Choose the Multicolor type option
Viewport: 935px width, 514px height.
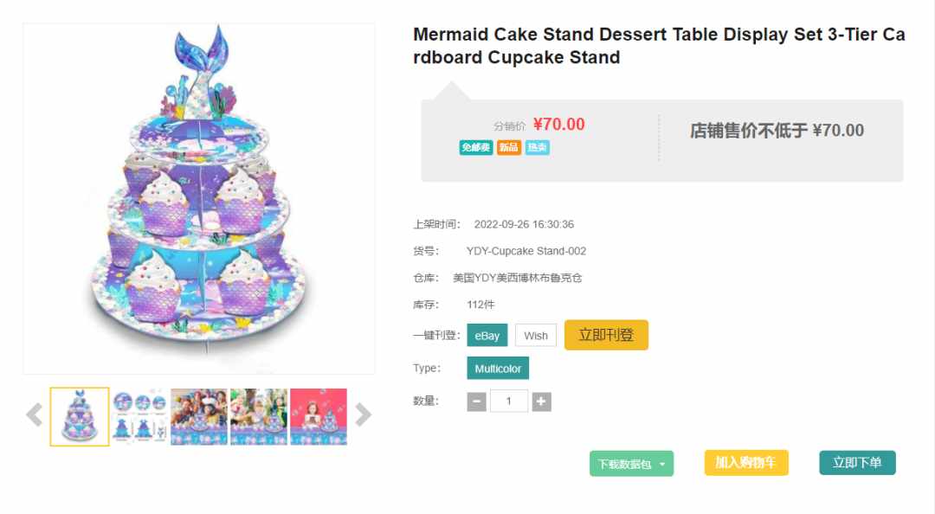[x=498, y=369]
